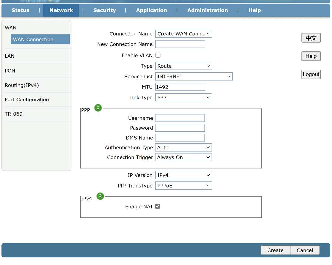Select Routing(IPv4) in the sidebar
This screenshot has width=332, height=265.
pos(22,85)
